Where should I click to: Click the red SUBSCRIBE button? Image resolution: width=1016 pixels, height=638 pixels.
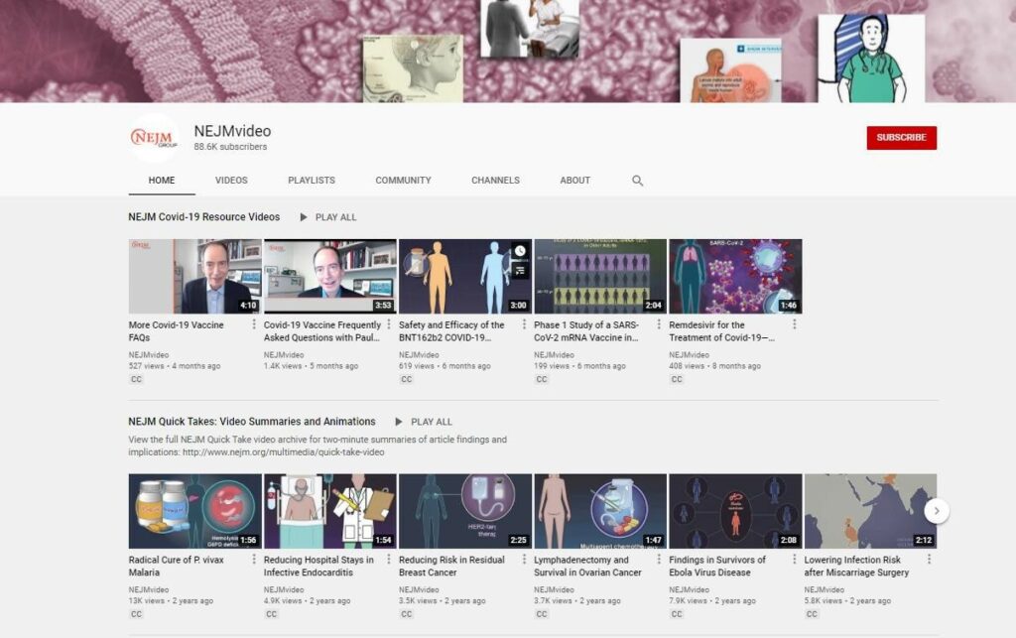(901, 138)
